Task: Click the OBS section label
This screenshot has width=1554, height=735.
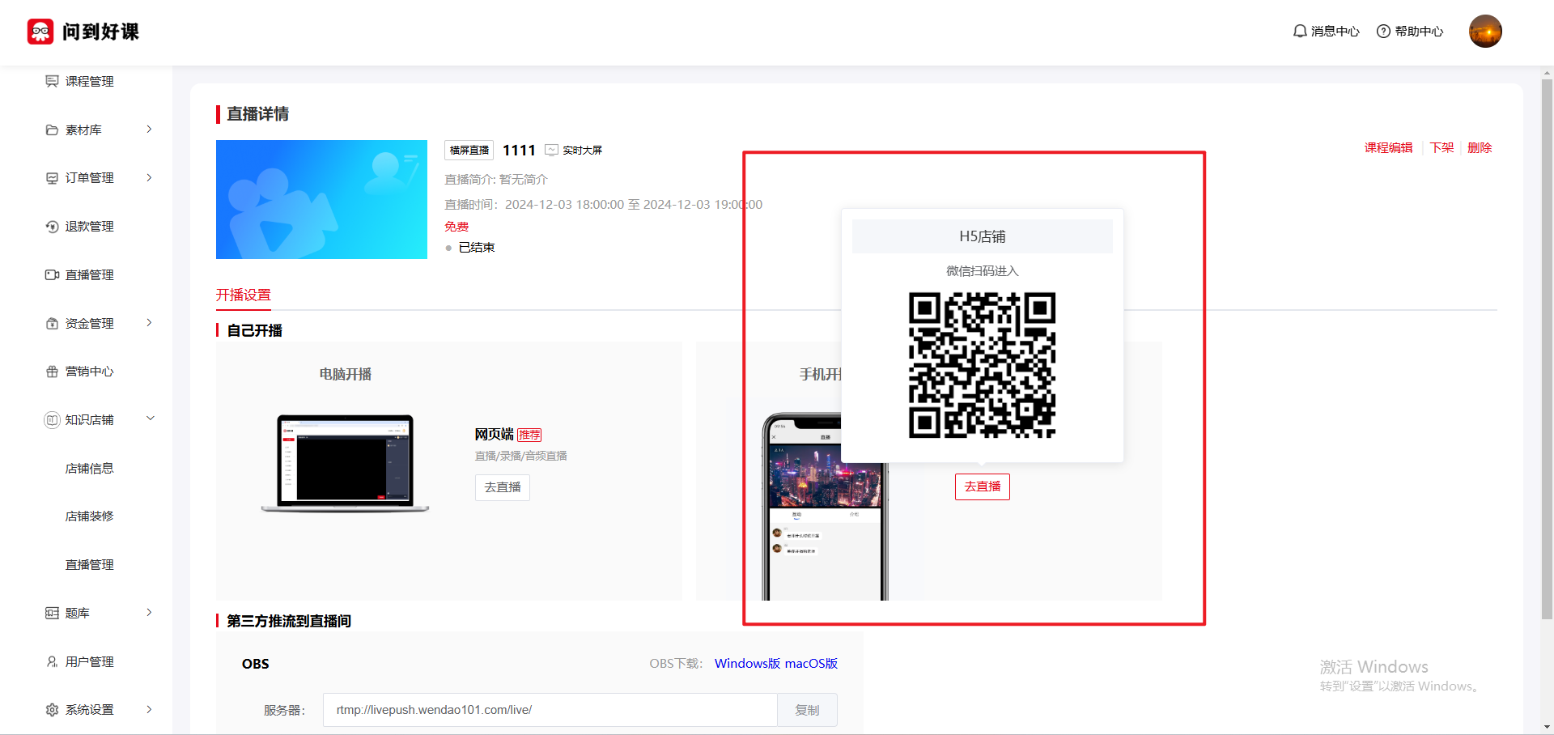Action: pos(256,664)
